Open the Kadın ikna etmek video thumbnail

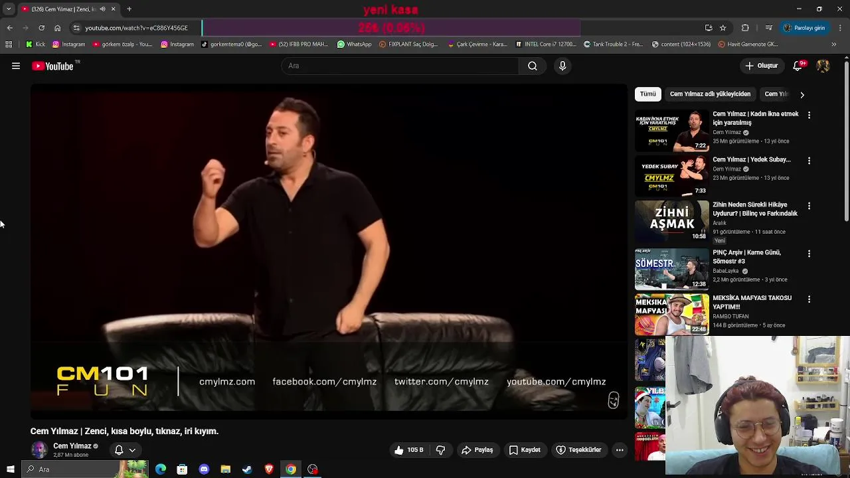pyautogui.click(x=672, y=131)
